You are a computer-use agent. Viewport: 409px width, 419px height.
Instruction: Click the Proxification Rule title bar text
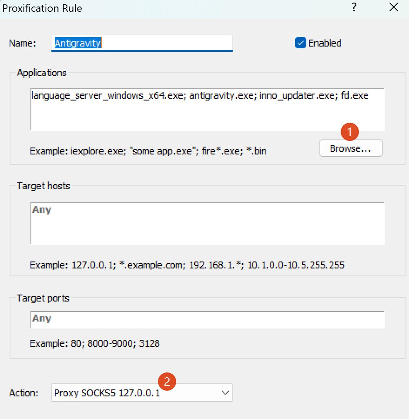tap(42, 8)
